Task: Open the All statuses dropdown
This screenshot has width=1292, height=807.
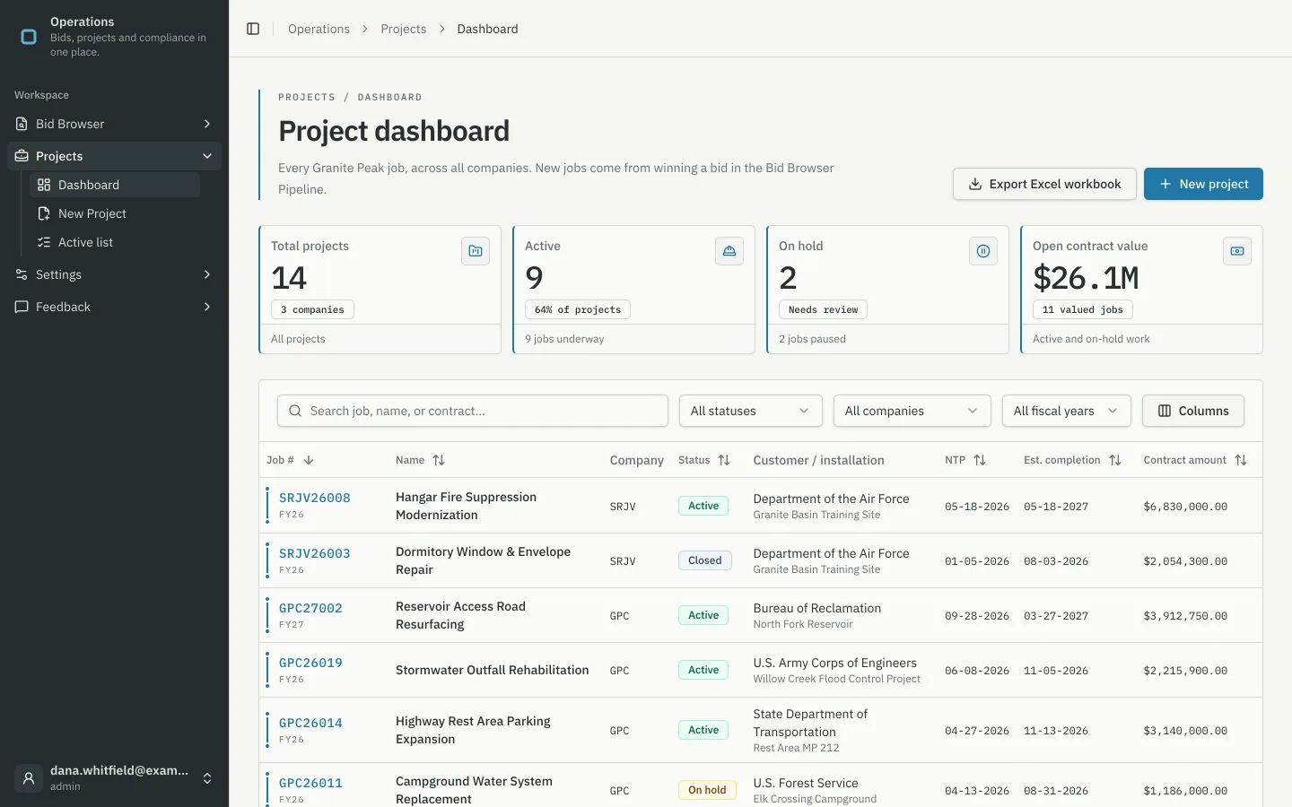Action: pyautogui.click(x=751, y=411)
